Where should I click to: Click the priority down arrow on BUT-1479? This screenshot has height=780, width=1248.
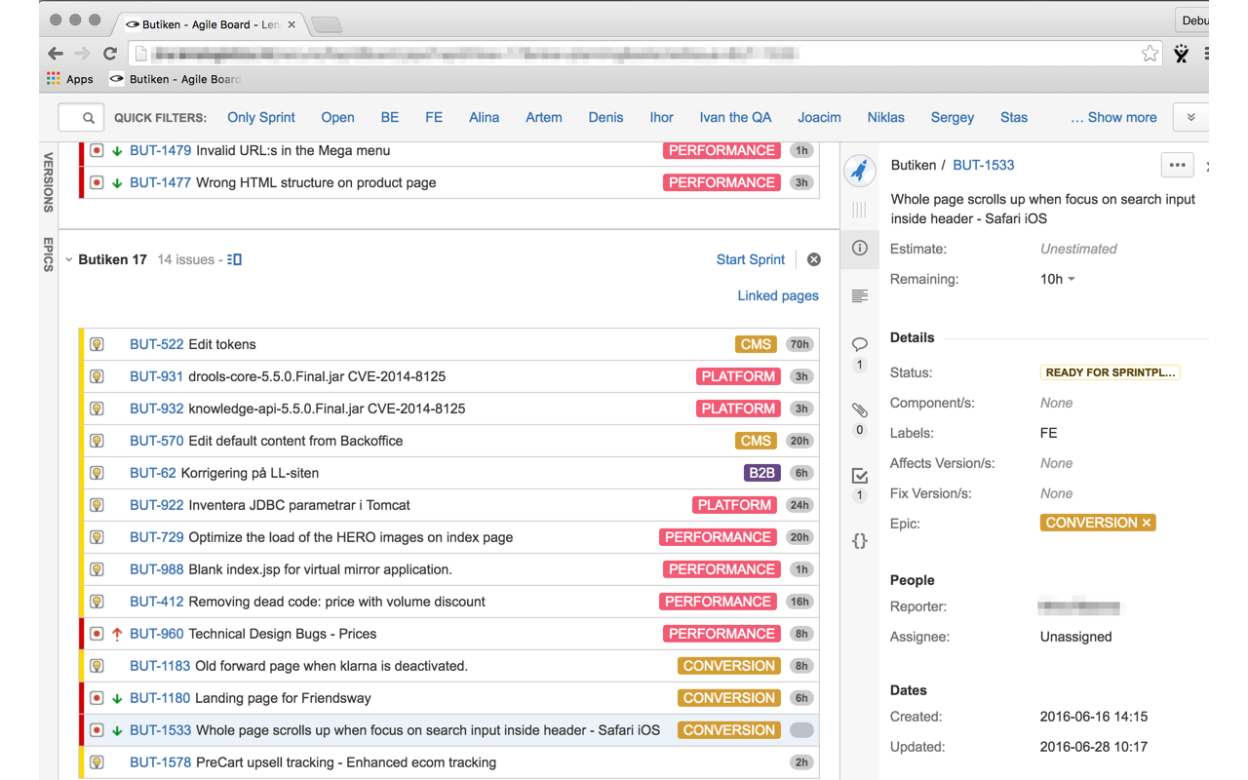(117, 151)
